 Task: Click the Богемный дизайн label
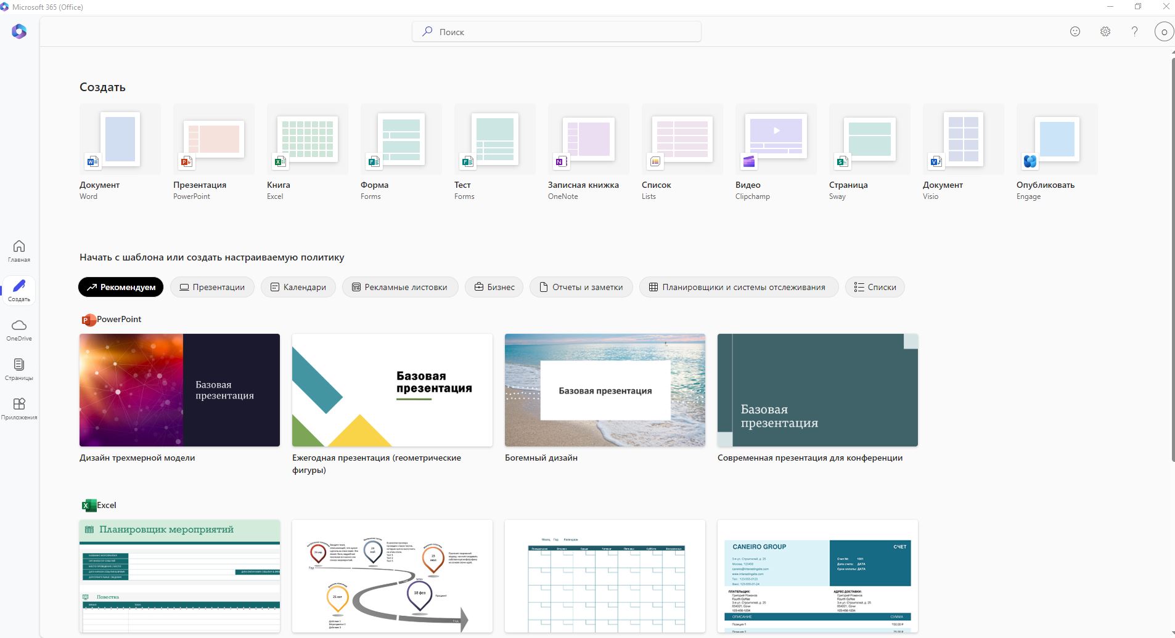(x=541, y=458)
